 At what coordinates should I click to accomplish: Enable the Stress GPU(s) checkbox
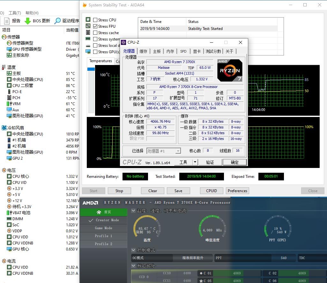tap(95, 52)
